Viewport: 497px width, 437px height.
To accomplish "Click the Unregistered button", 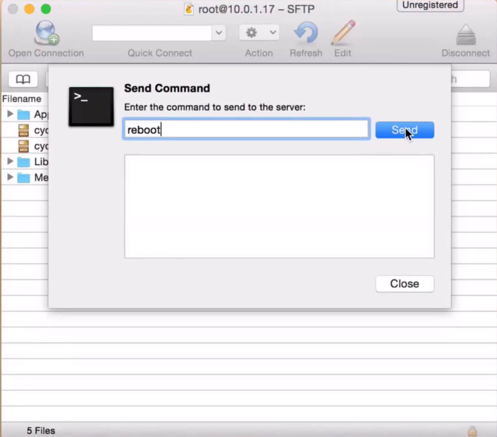I will pyautogui.click(x=430, y=5).
